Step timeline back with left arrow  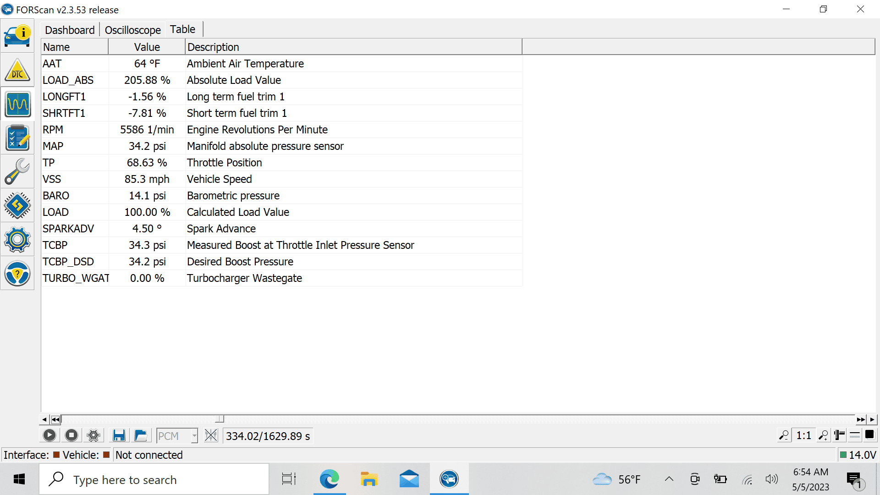[x=44, y=419]
